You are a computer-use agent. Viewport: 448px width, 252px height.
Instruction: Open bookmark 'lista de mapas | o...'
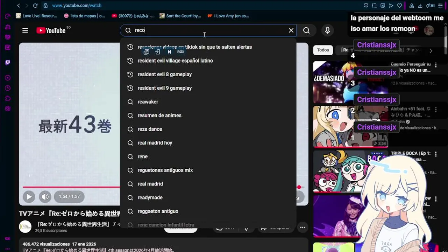(x=84, y=16)
